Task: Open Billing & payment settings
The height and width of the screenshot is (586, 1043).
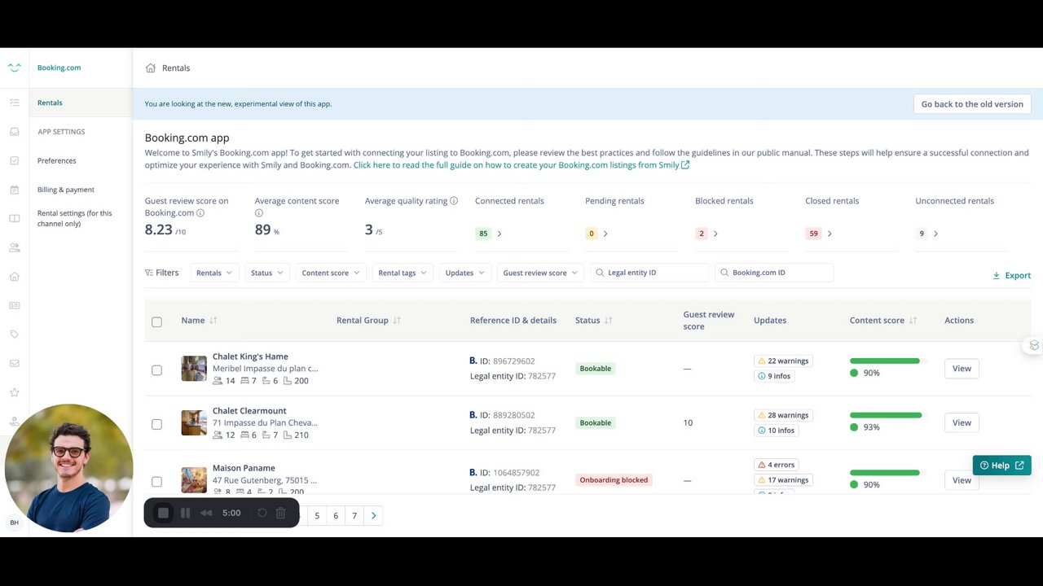Action: (x=66, y=190)
